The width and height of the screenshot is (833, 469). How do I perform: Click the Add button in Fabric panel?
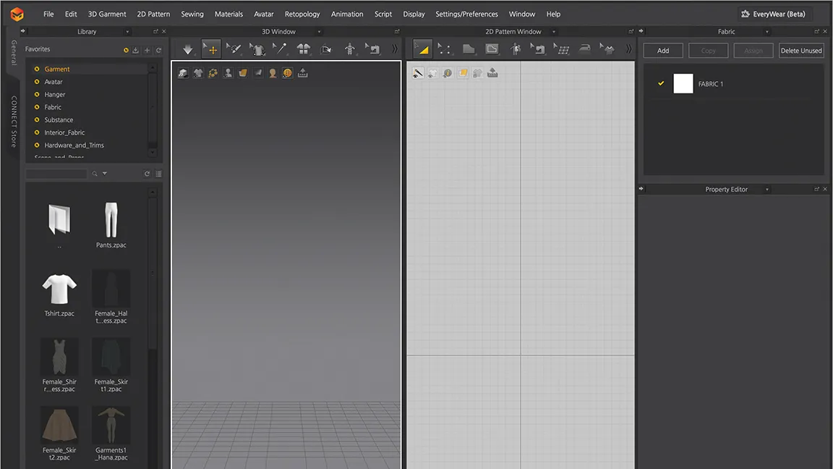pos(663,50)
